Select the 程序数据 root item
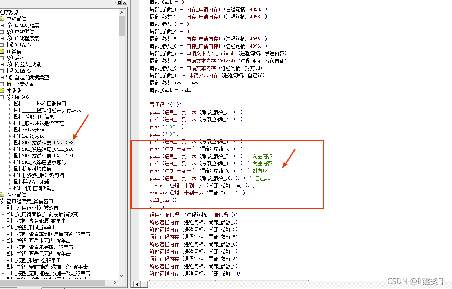 point(9,12)
